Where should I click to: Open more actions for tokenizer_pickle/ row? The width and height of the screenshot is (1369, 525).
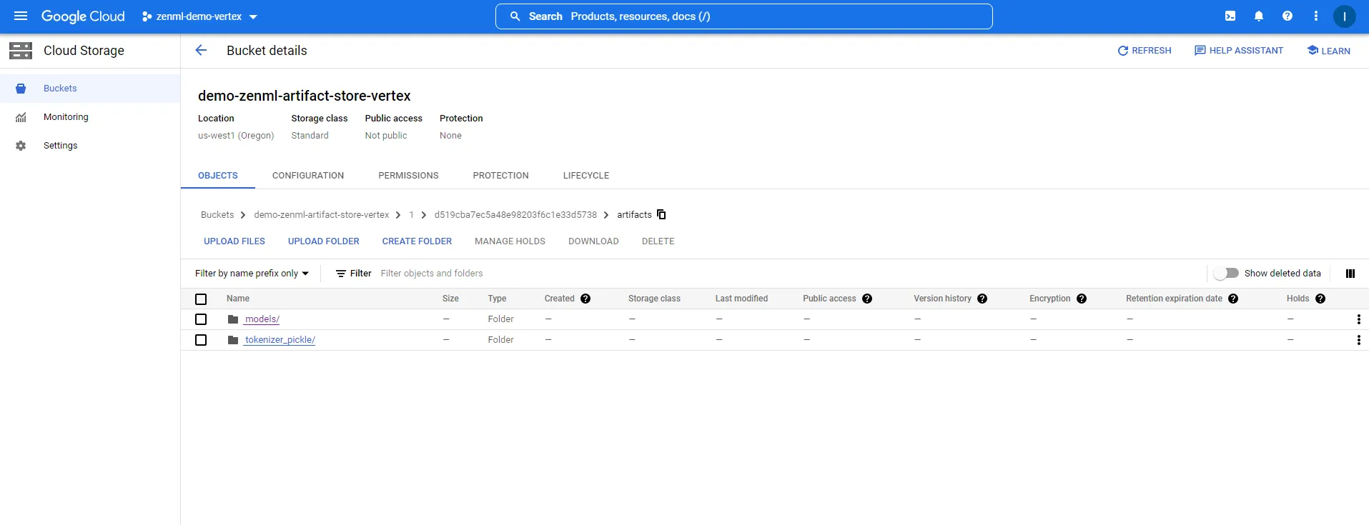point(1359,340)
